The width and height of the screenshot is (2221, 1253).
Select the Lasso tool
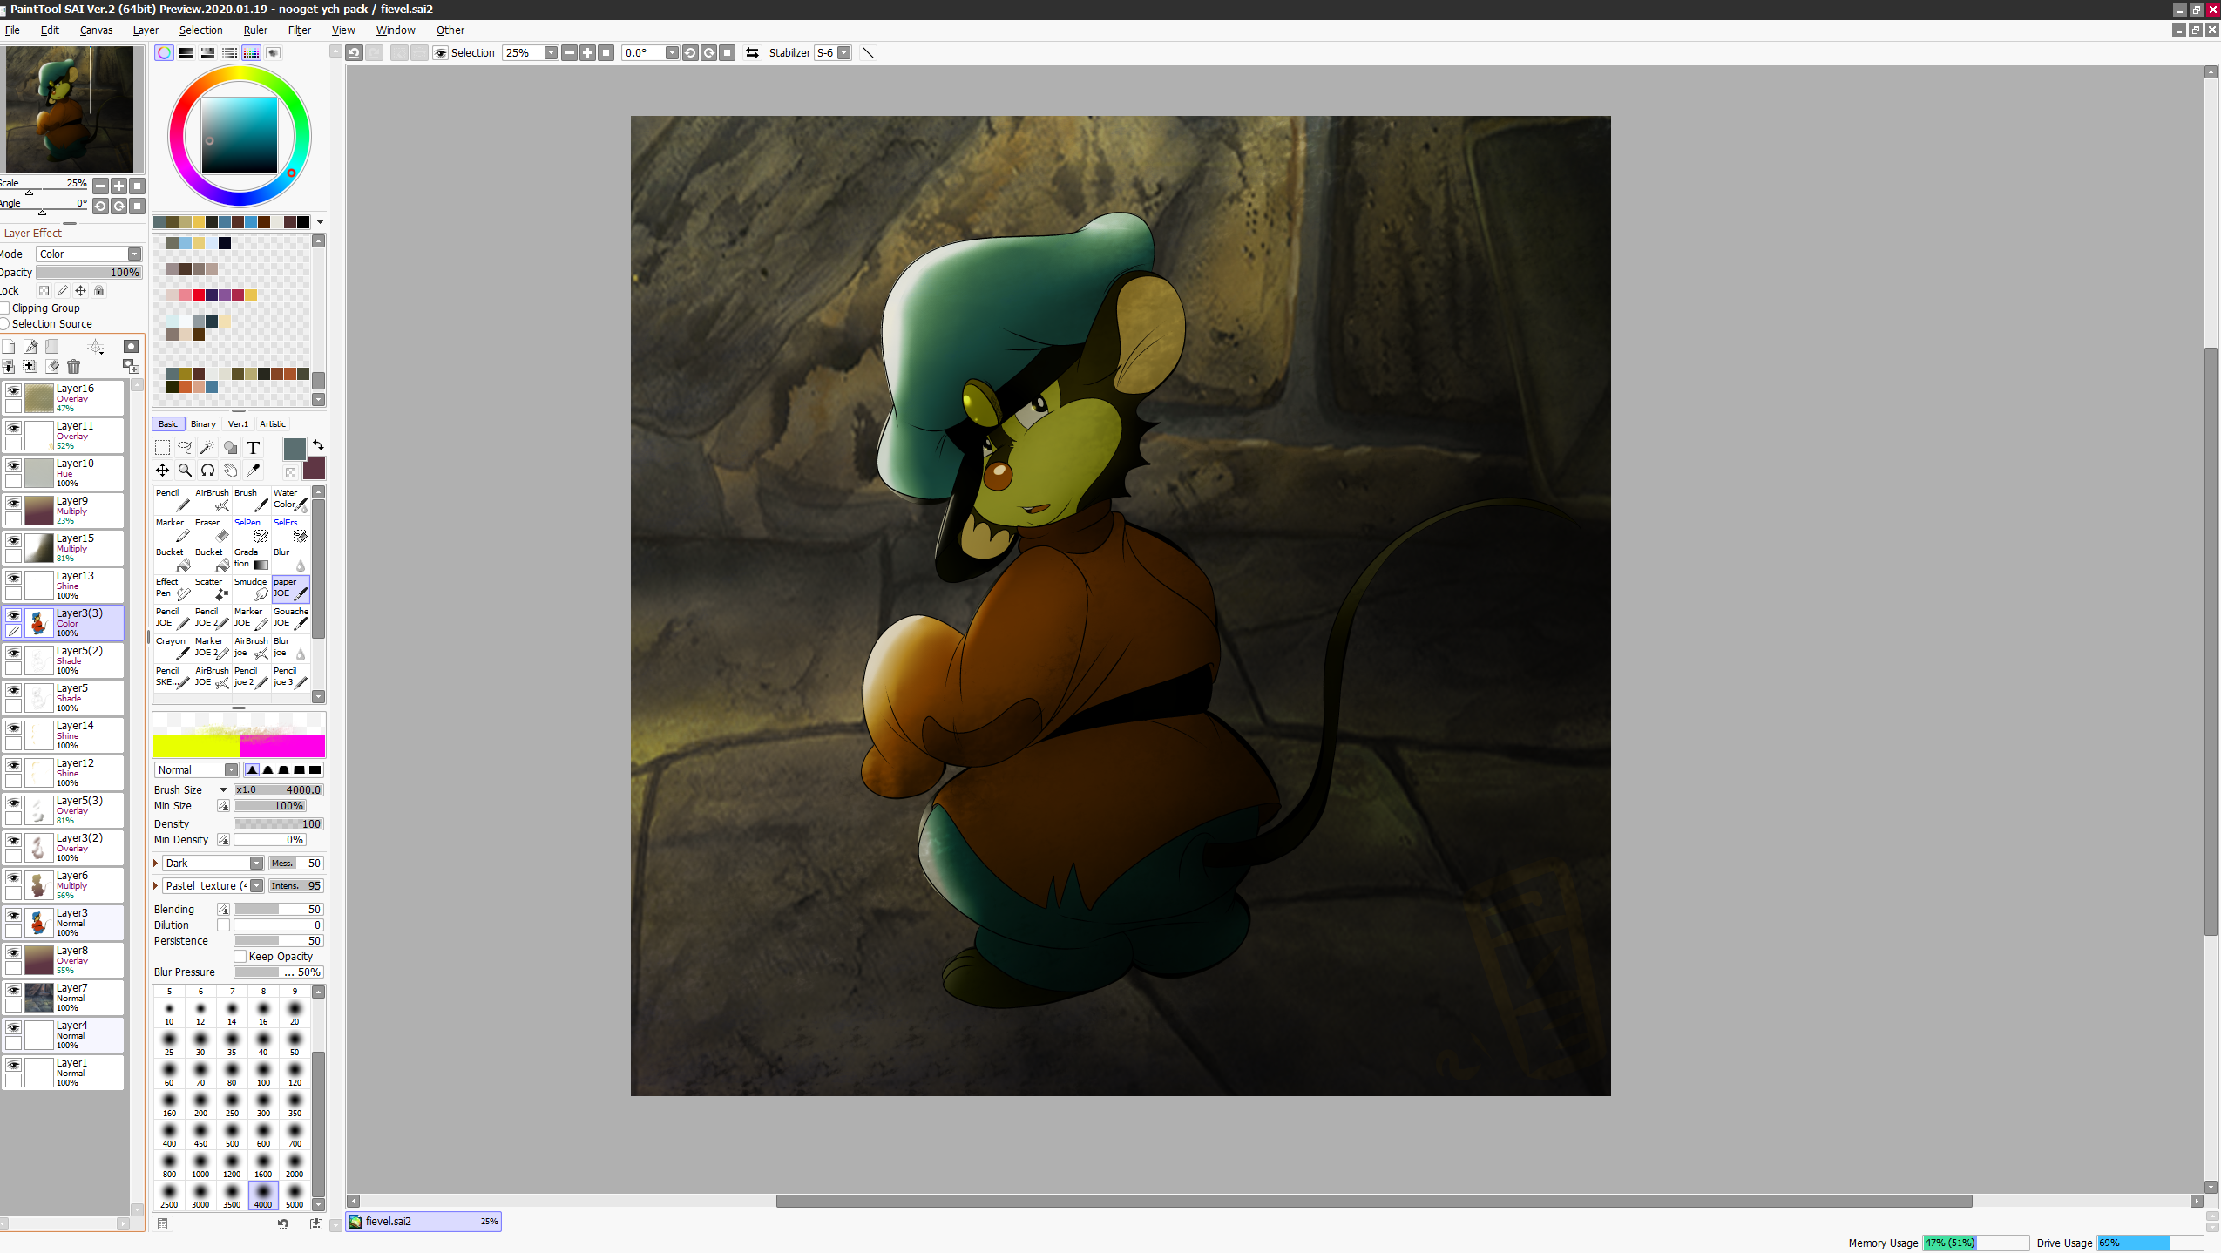pyautogui.click(x=185, y=448)
